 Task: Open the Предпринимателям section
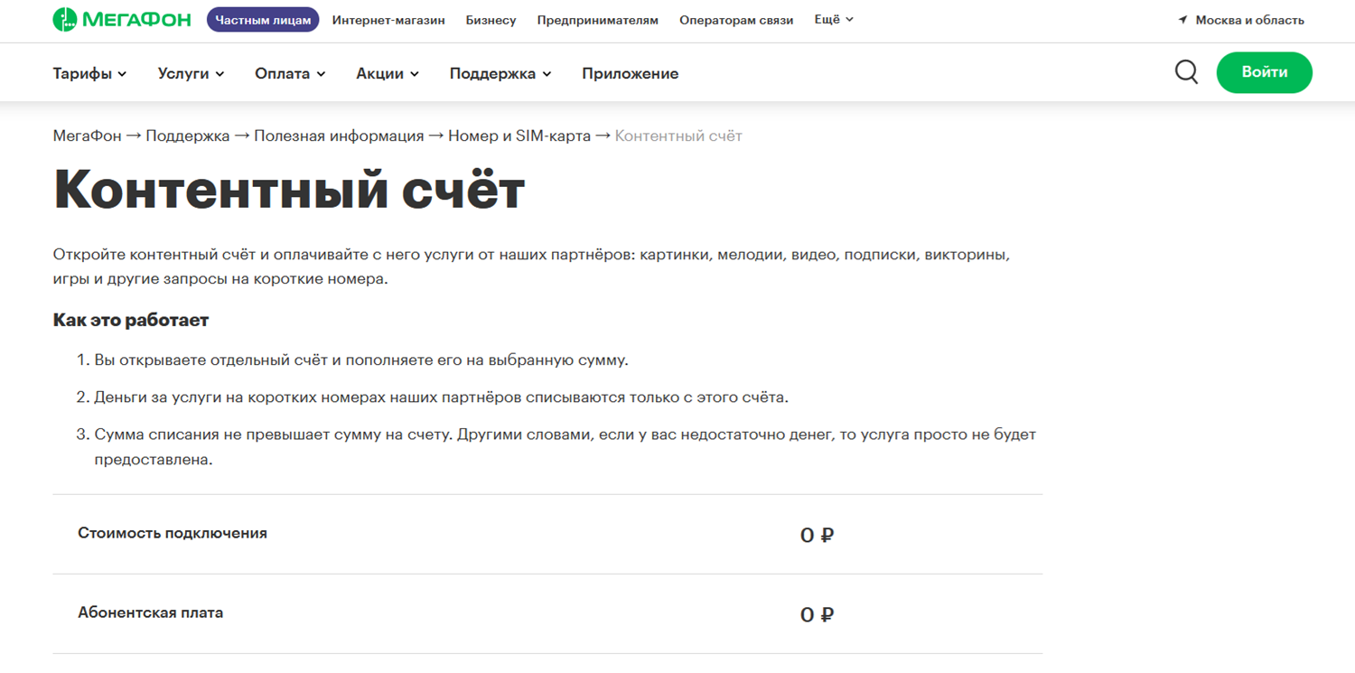click(598, 20)
